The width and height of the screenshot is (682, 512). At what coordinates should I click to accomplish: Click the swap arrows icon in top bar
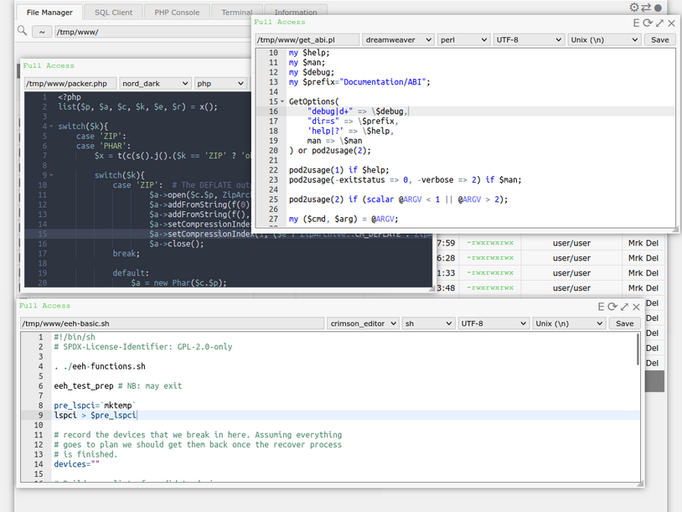point(646,8)
